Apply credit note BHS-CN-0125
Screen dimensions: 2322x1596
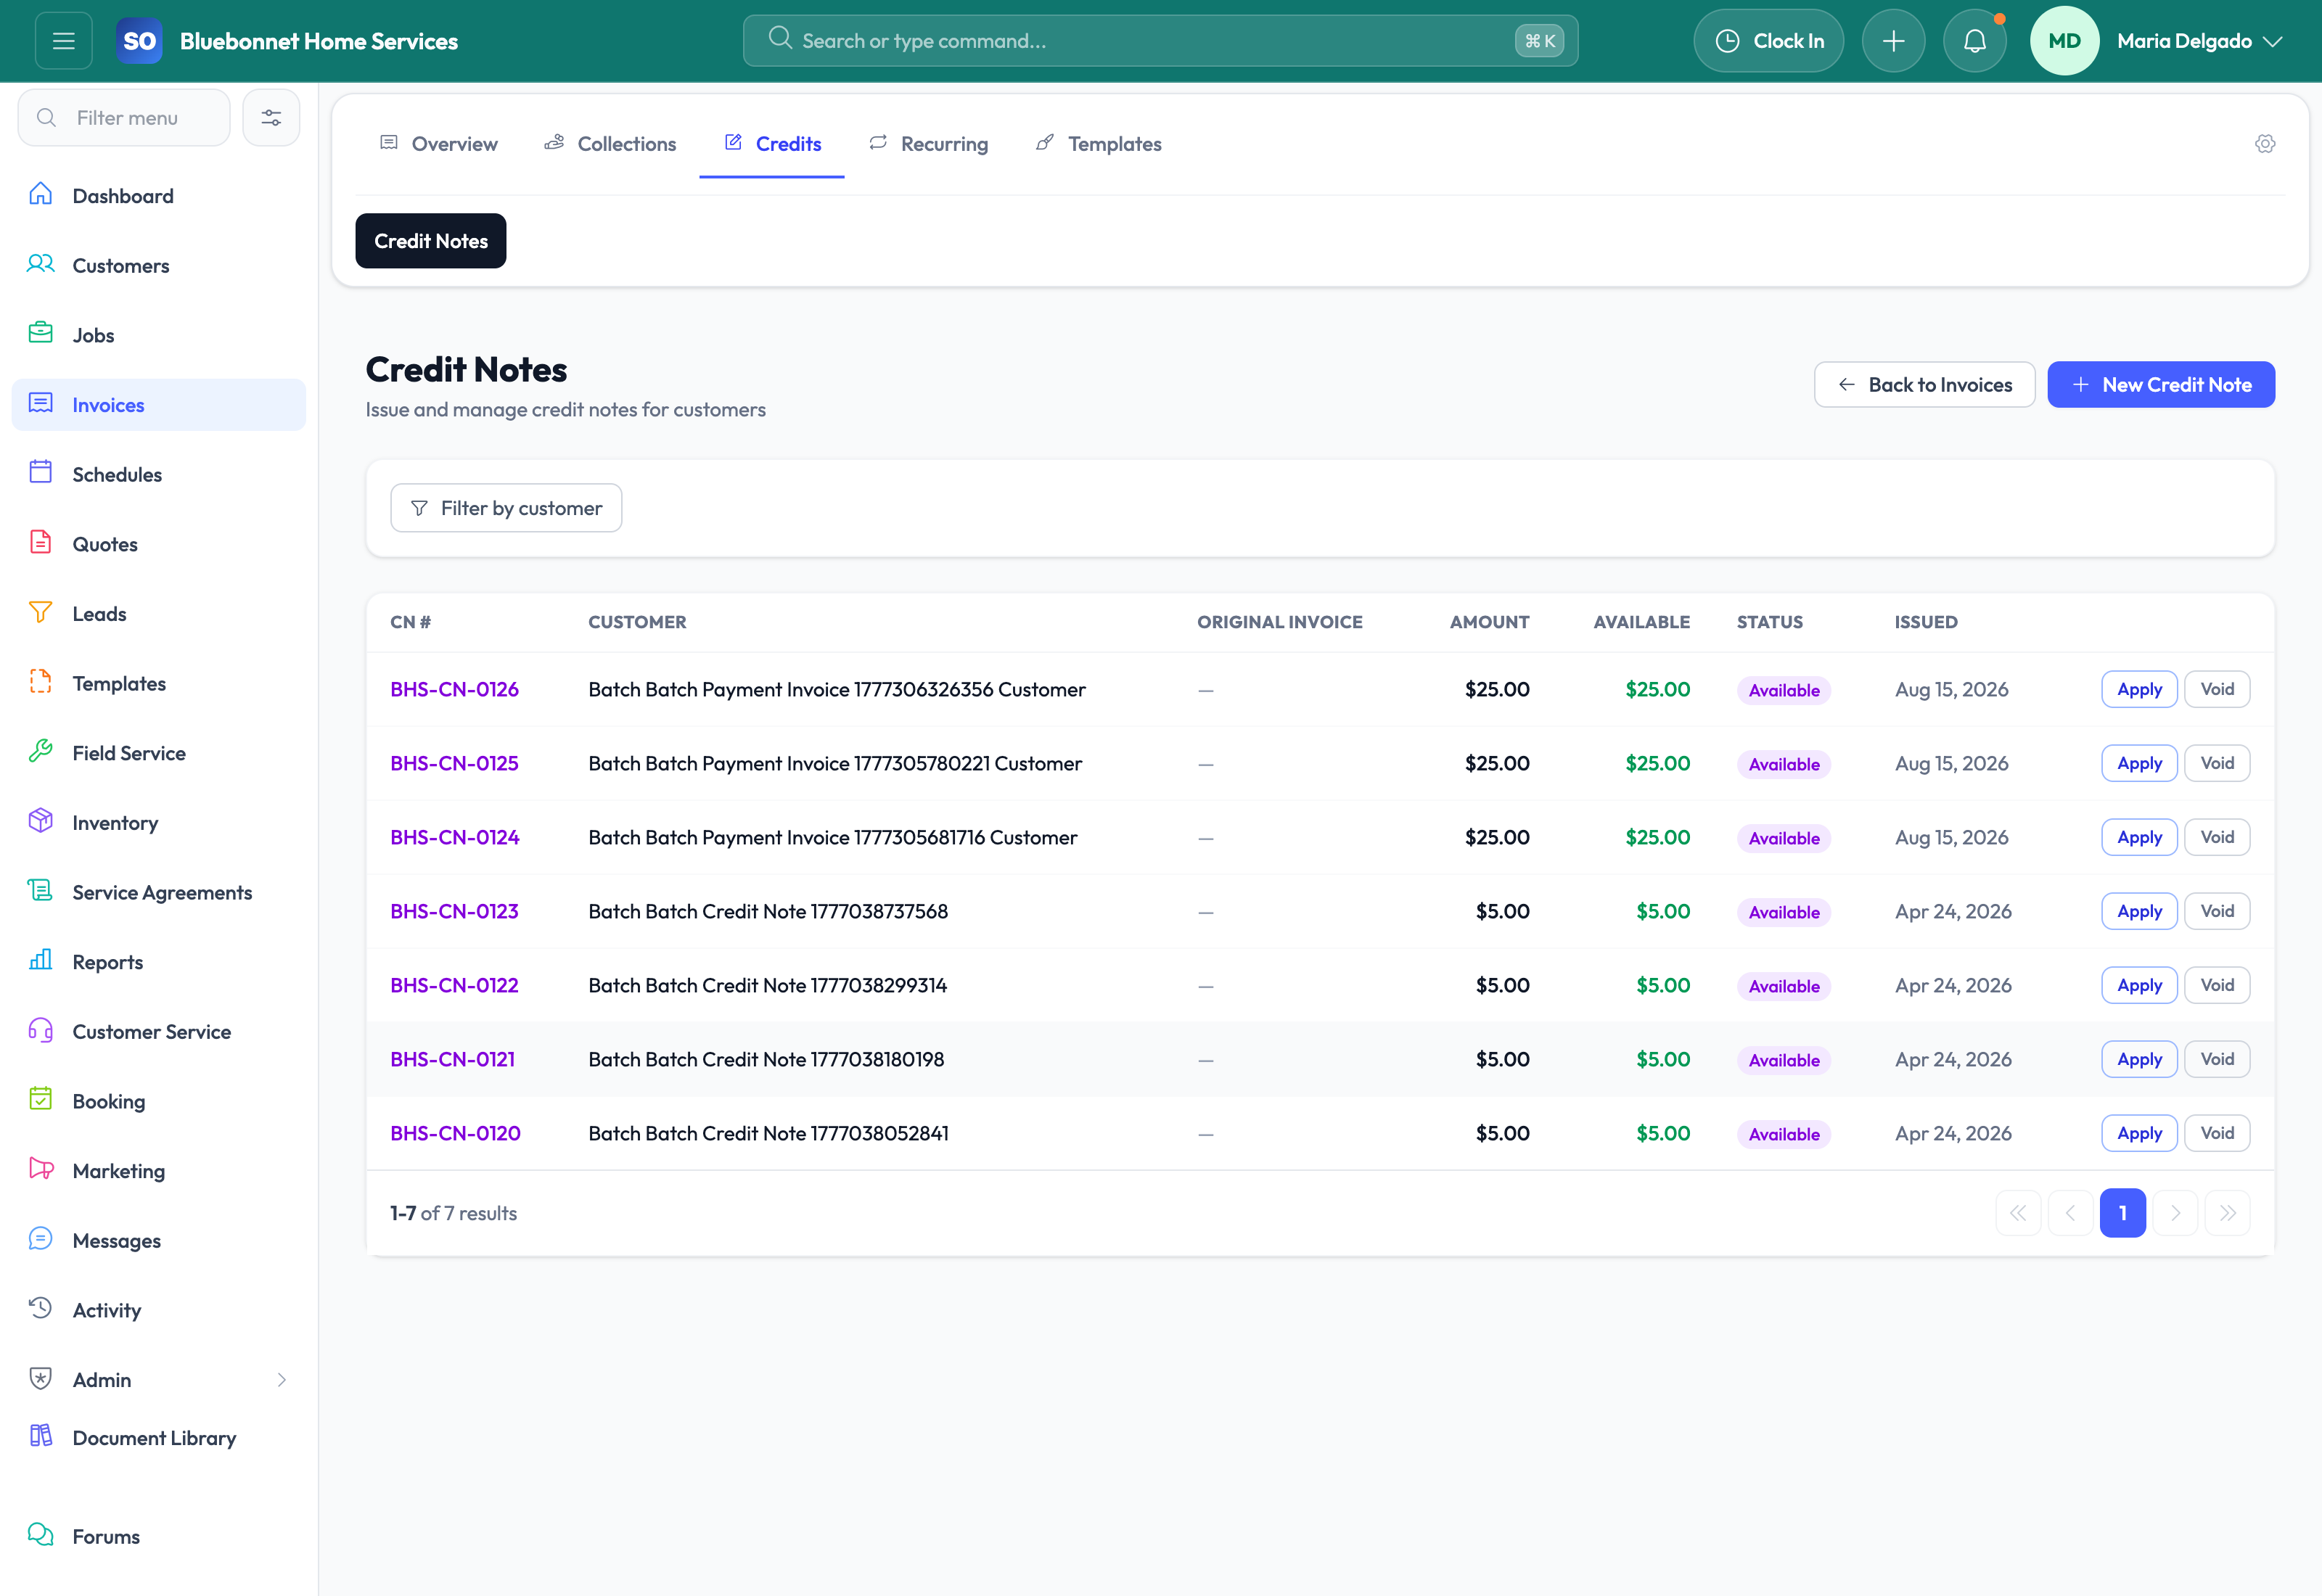pos(2139,764)
